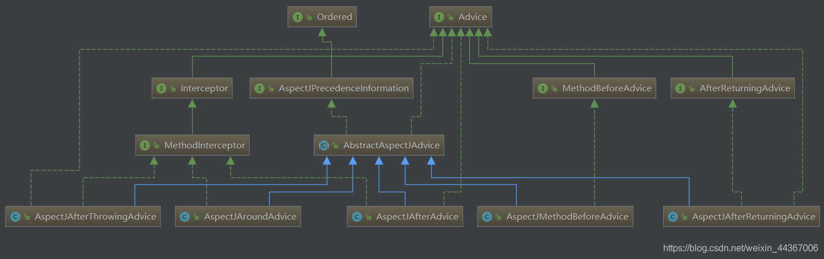824x259 pixels.
Task: Select the AspectJAfterReturningAdvice class node
Action: (742, 217)
